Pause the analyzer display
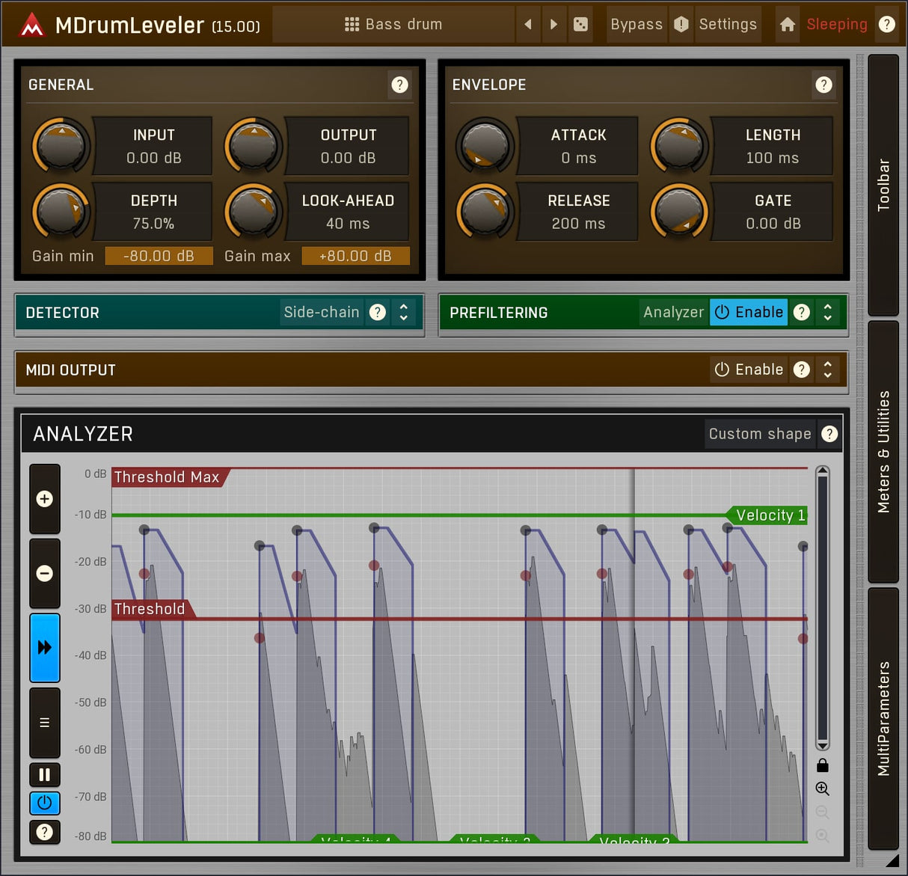908x876 pixels. (45, 774)
